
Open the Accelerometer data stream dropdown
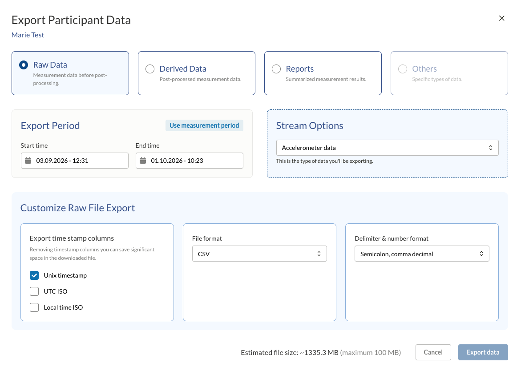coord(387,148)
